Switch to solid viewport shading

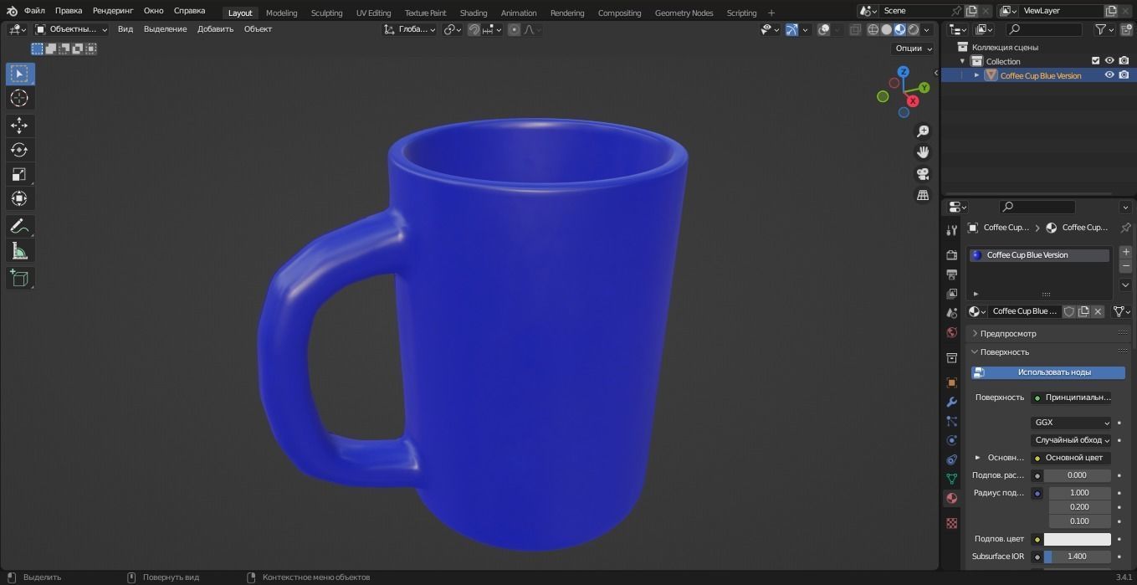(x=886, y=29)
